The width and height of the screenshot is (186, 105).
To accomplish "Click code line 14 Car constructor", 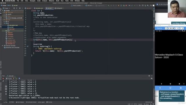I will pos(53,40).
